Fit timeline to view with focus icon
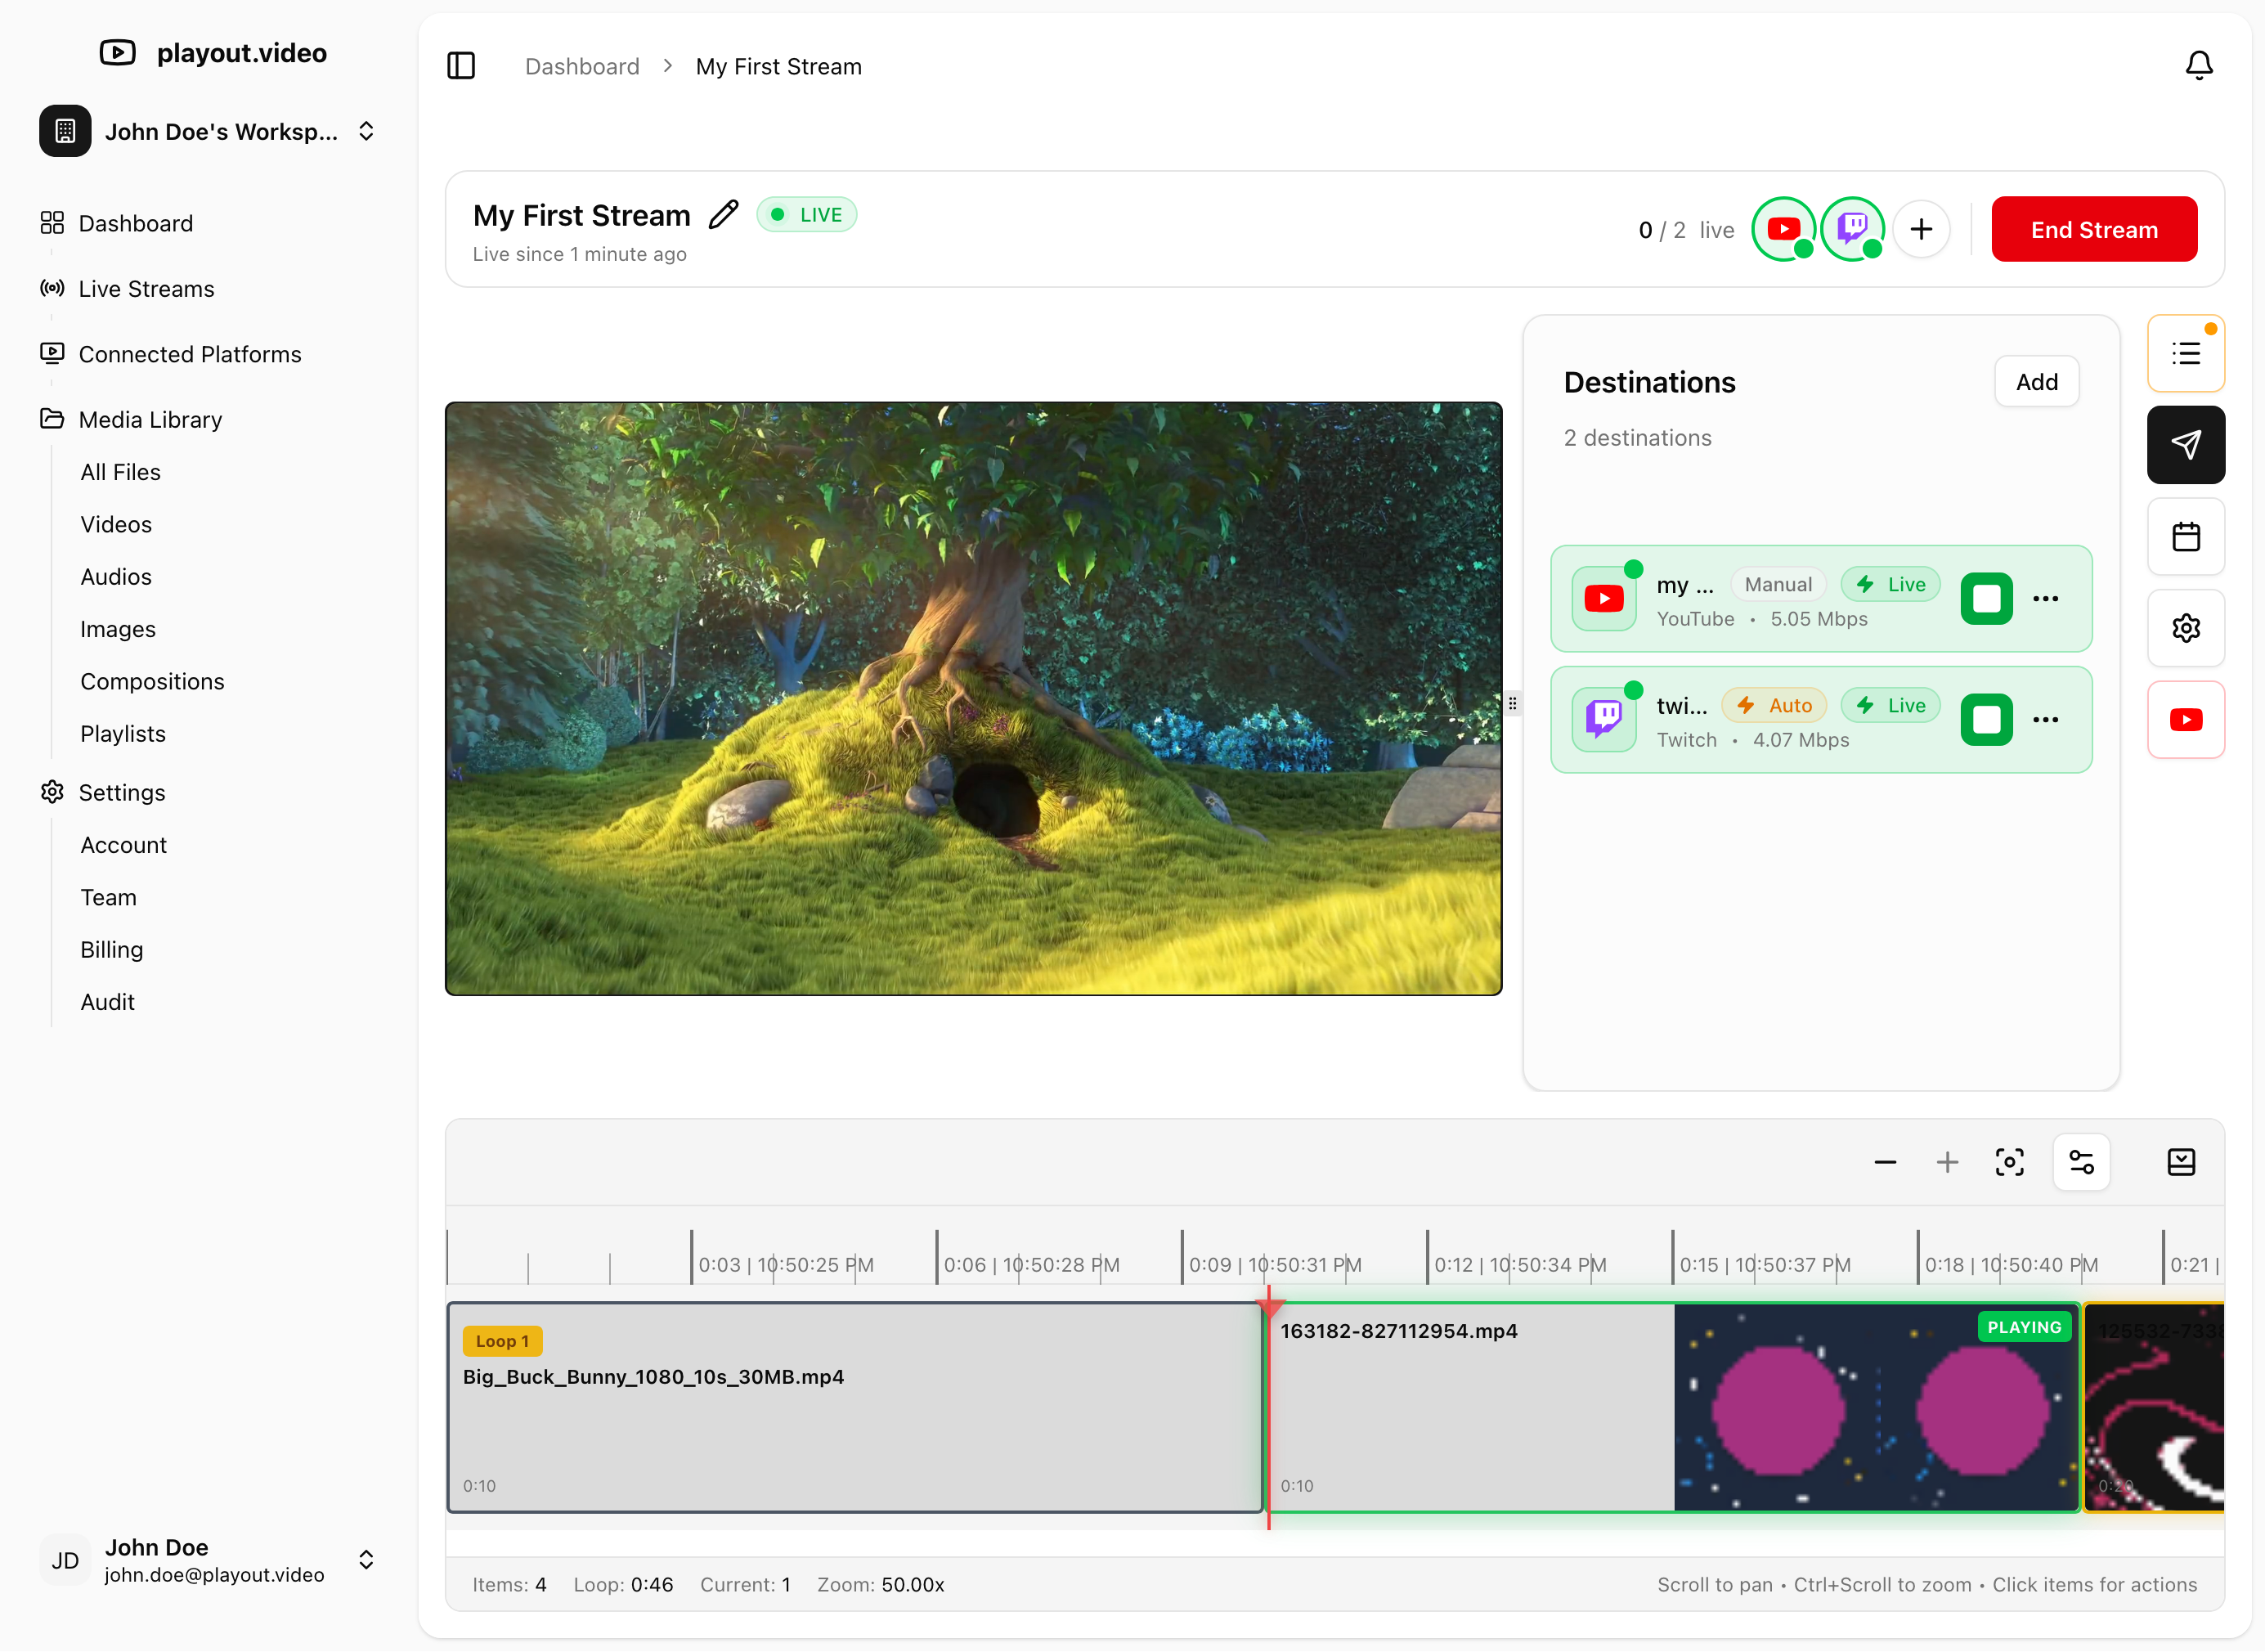The height and width of the screenshot is (1652, 2265). pyautogui.click(x=2009, y=1162)
